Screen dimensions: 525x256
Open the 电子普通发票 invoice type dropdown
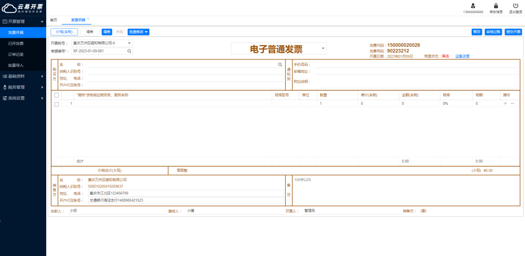point(323,49)
